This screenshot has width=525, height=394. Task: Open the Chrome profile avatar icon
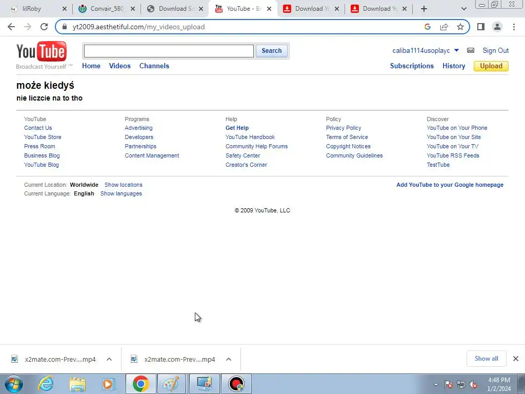coord(497,27)
